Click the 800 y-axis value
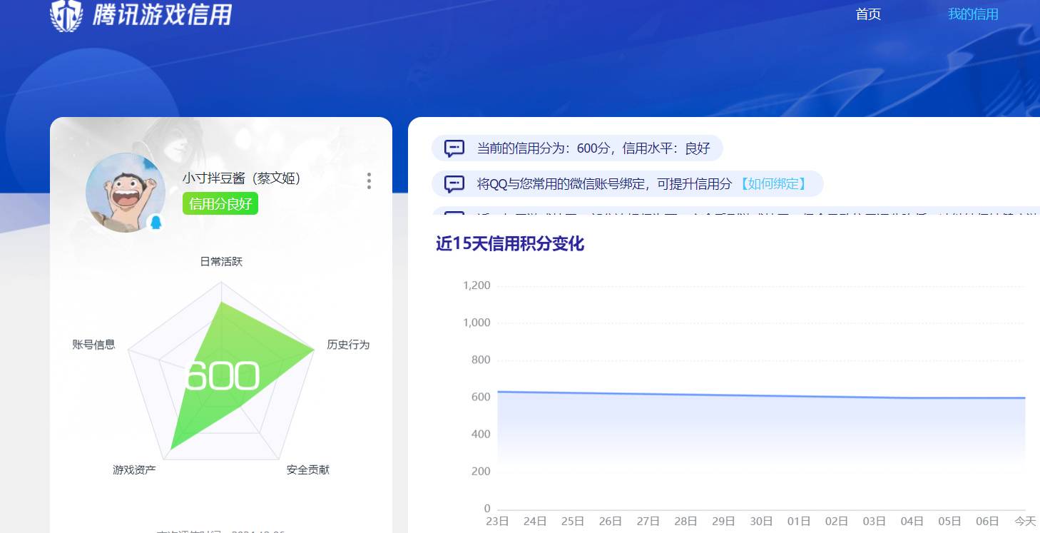Image resolution: width=1040 pixels, height=533 pixels. (481, 360)
